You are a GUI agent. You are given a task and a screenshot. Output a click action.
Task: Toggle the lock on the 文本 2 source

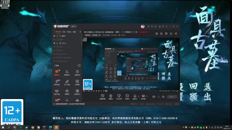point(57,43)
